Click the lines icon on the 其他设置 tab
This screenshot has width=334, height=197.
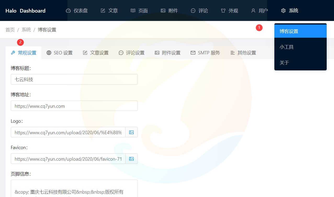point(233,53)
